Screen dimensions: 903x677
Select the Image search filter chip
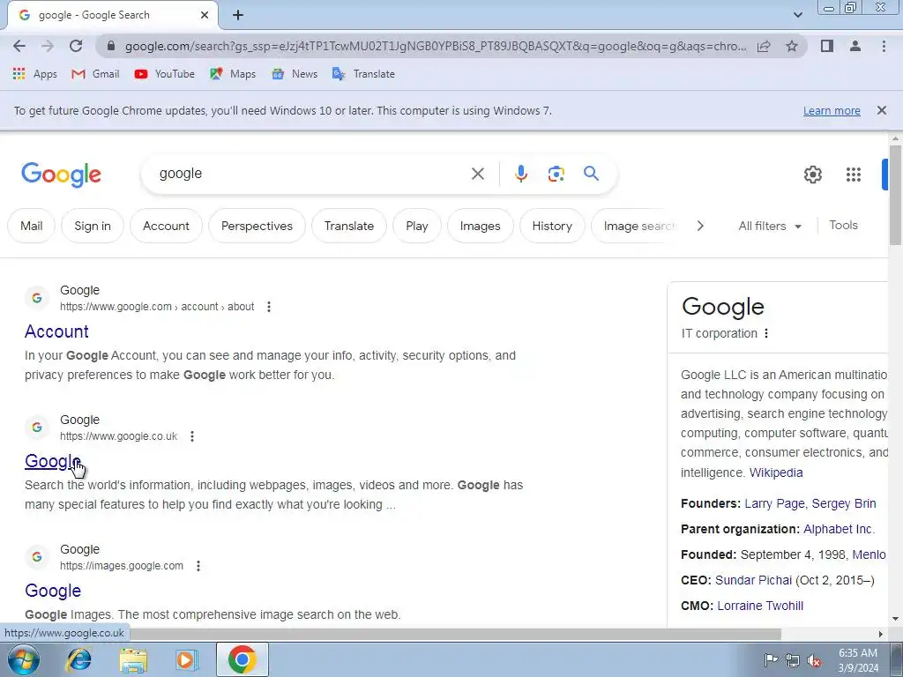click(x=637, y=227)
